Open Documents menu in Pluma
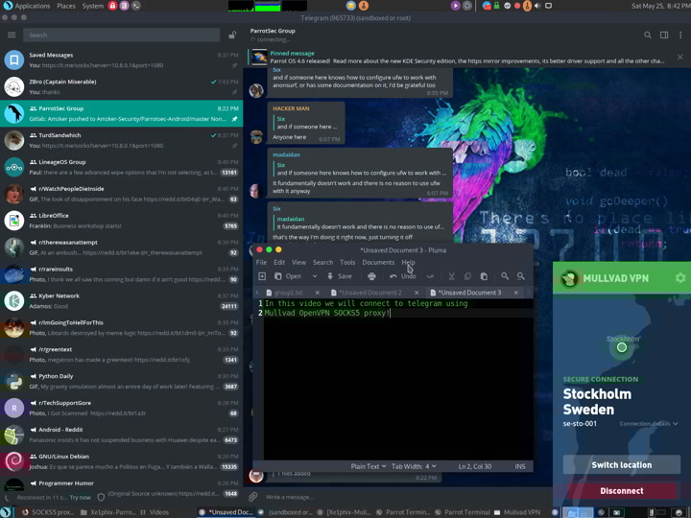Screen dimensions: 691x518 (378, 262)
